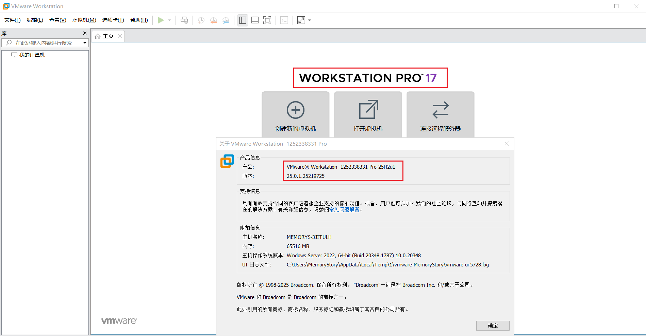Click the library search input field
Image resolution: width=646 pixels, height=336 pixels.
pos(44,43)
